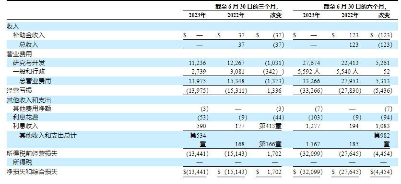The image size is (401, 184).
Task: Click the 第534章 cell
Action: (x=198, y=140)
